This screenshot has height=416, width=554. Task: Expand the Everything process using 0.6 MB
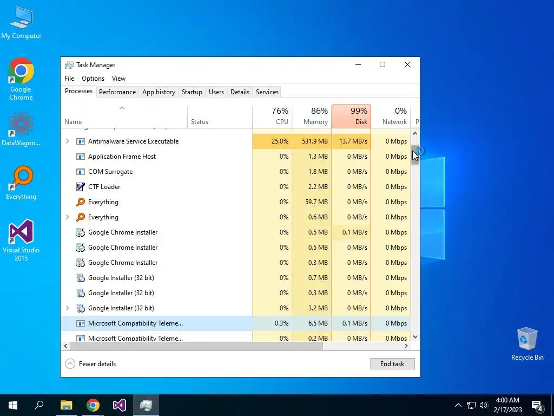click(x=67, y=217)
